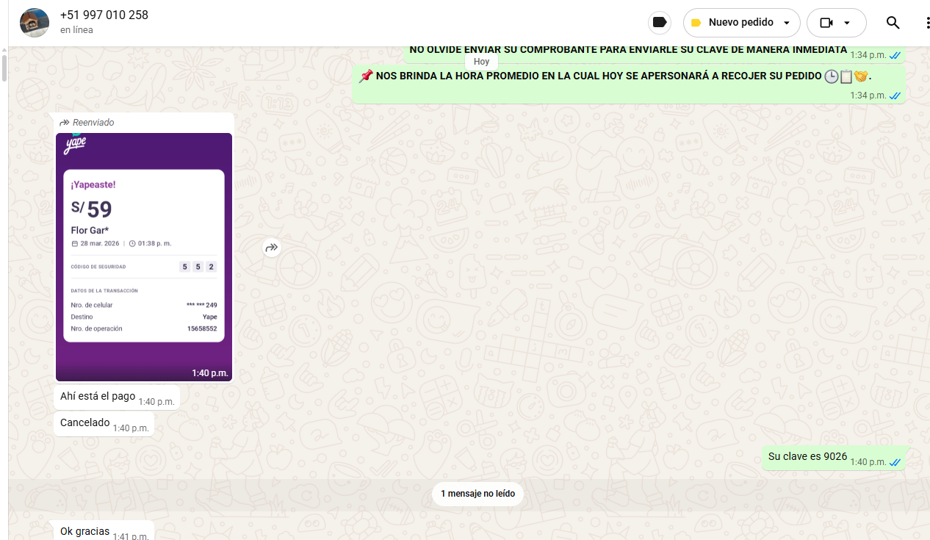This screenshot has width=930, height=540.
Task: Click the forward arrow beside Yape image
Action: (272, 248)
